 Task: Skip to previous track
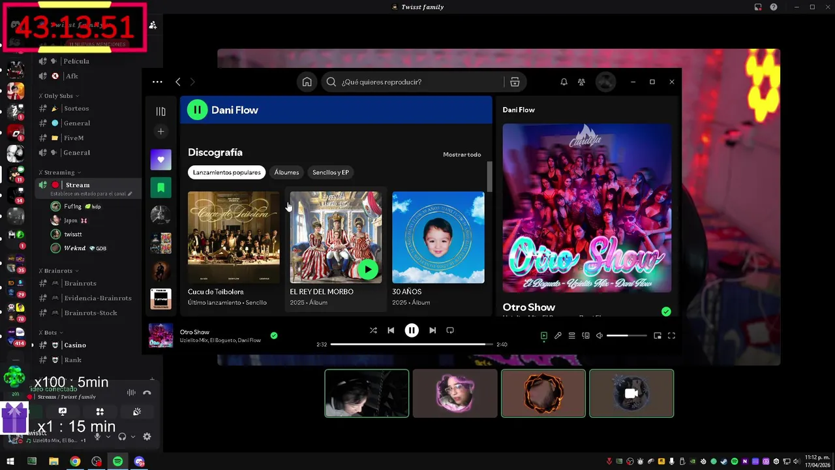(x=391, y=330)
